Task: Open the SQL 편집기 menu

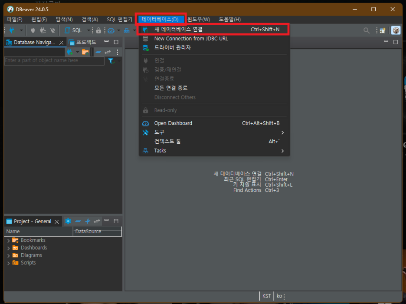Action: pos(119,20)
